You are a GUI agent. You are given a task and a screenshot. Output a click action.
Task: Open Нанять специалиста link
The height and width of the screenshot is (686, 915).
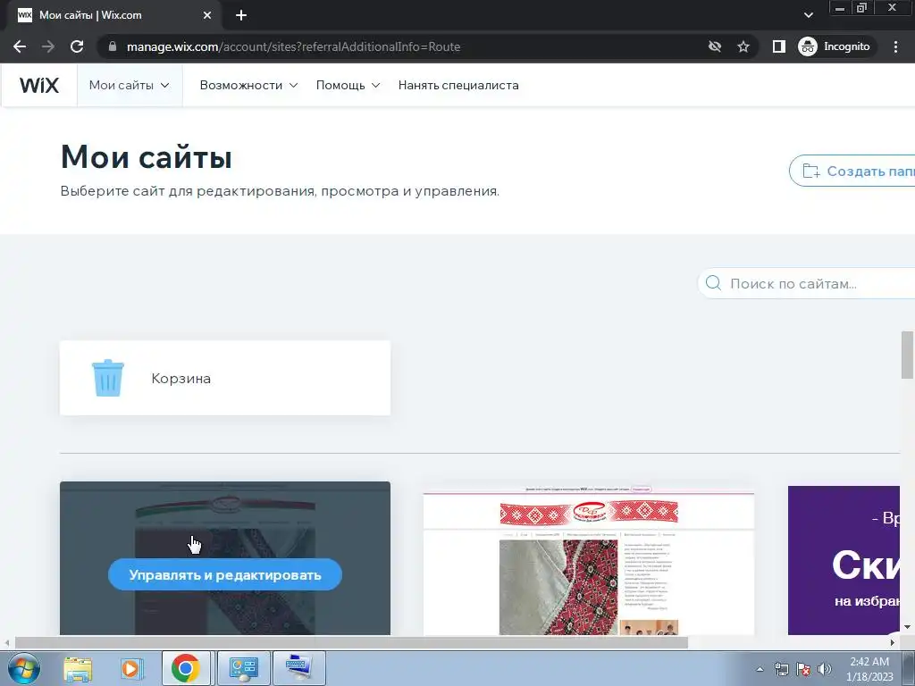[458, 85]
